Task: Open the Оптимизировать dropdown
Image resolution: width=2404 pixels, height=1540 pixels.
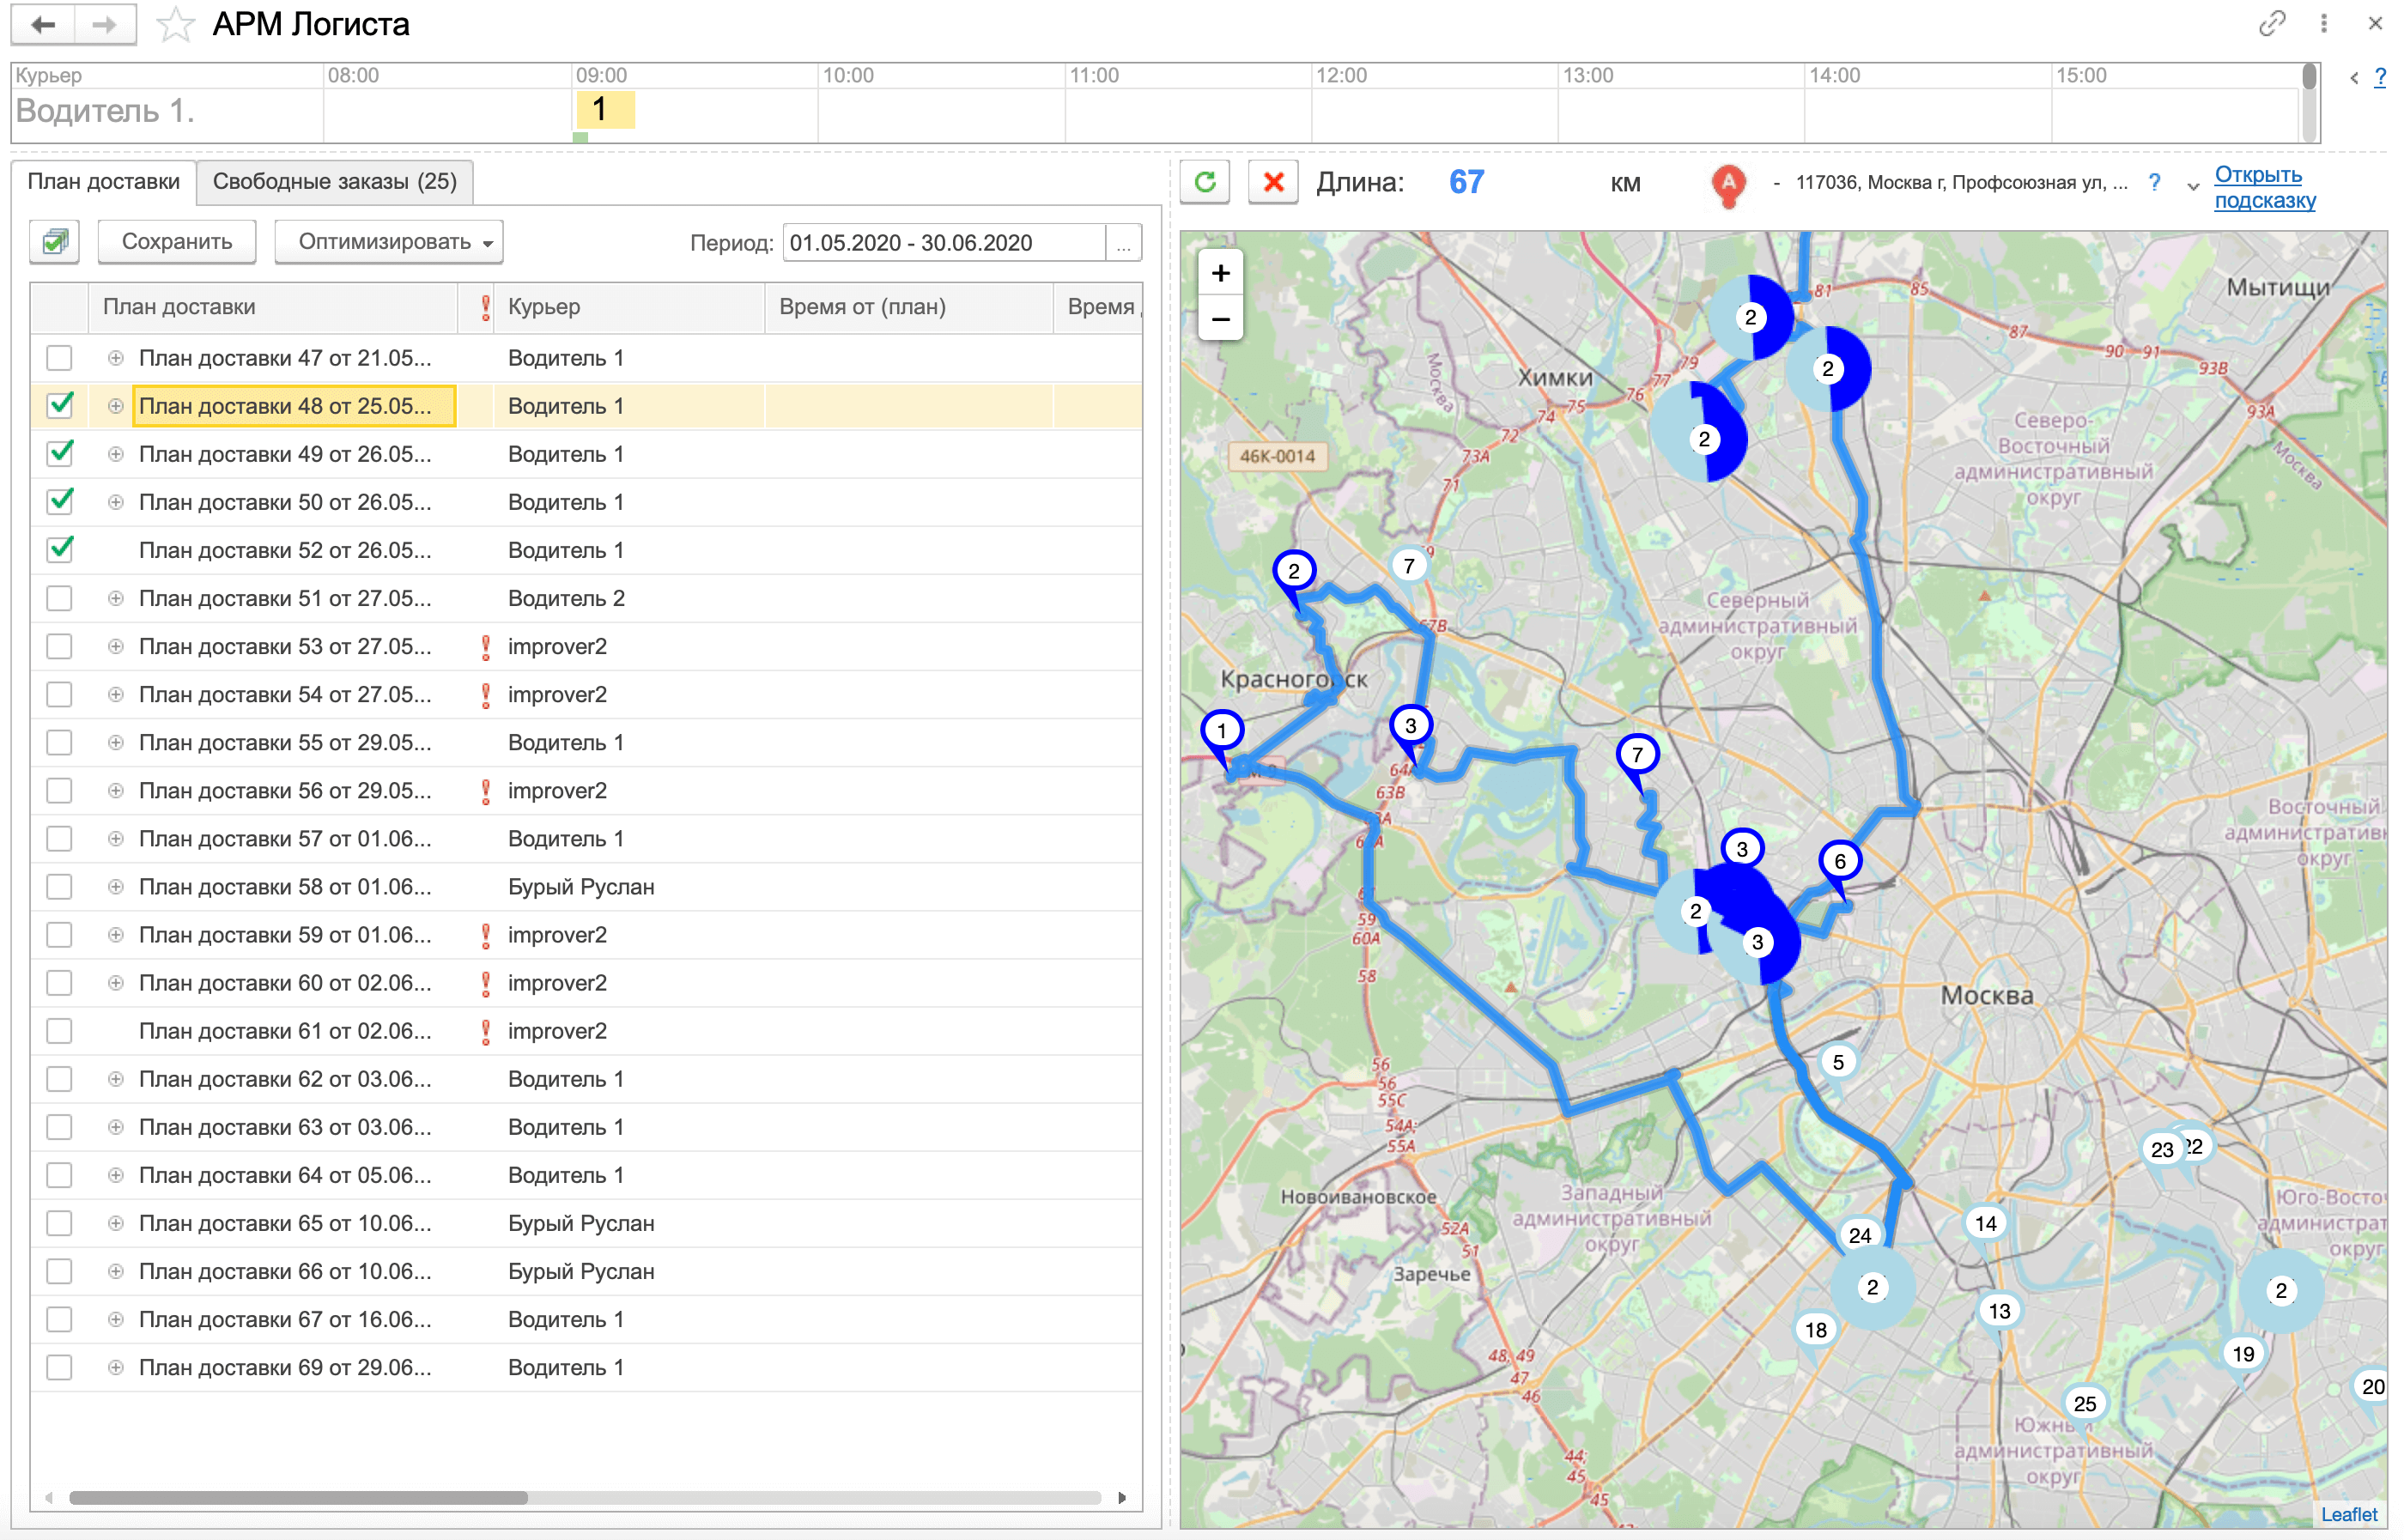Action: 388,242
